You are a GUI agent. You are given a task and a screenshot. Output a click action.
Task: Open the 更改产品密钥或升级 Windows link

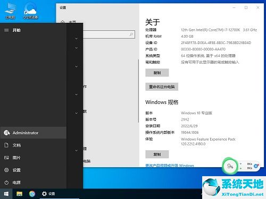(x=170, y=166)
